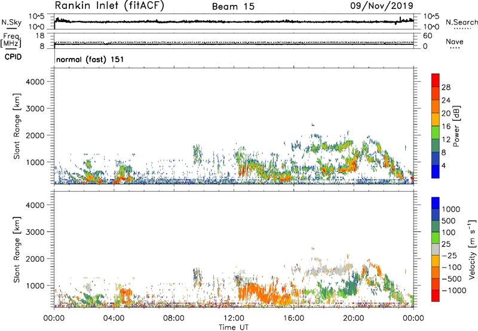Image resolution: width=478 pixels, height=331 pixels.
Task: Click the '20:00' time axis tick label
Action: 354,318
